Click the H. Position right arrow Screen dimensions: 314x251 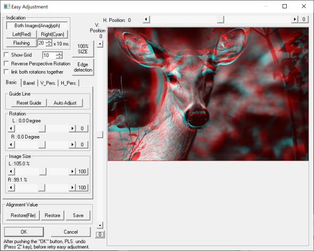pyautogui.click(x=295, y=19)
